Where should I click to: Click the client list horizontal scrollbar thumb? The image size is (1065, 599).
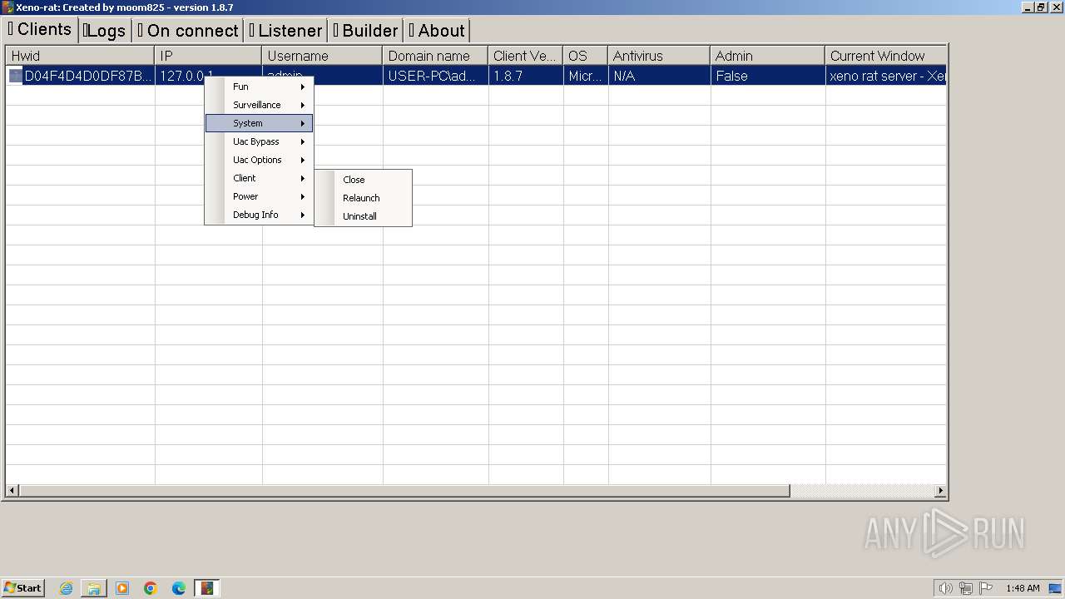click(x=404, y=491)
